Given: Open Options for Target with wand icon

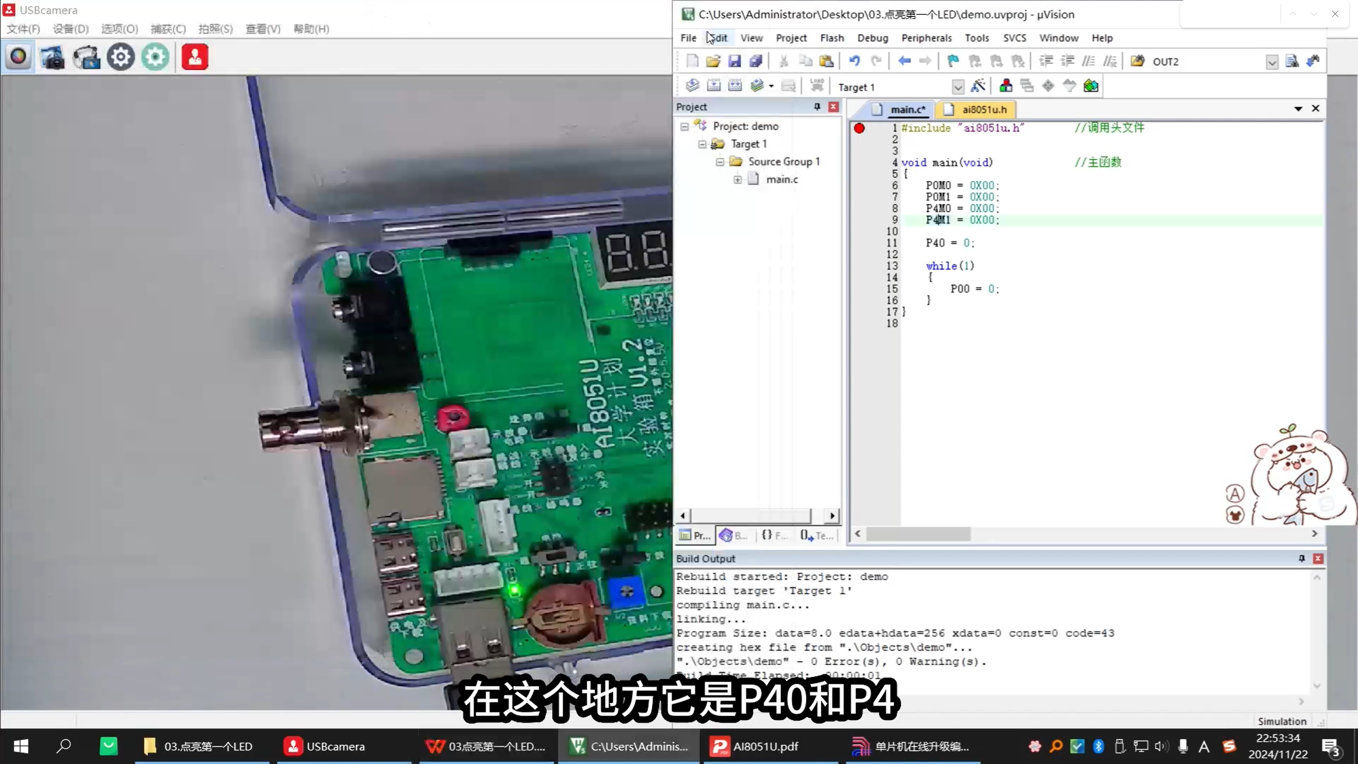Looking at the screenshot, I should [979, 85].
